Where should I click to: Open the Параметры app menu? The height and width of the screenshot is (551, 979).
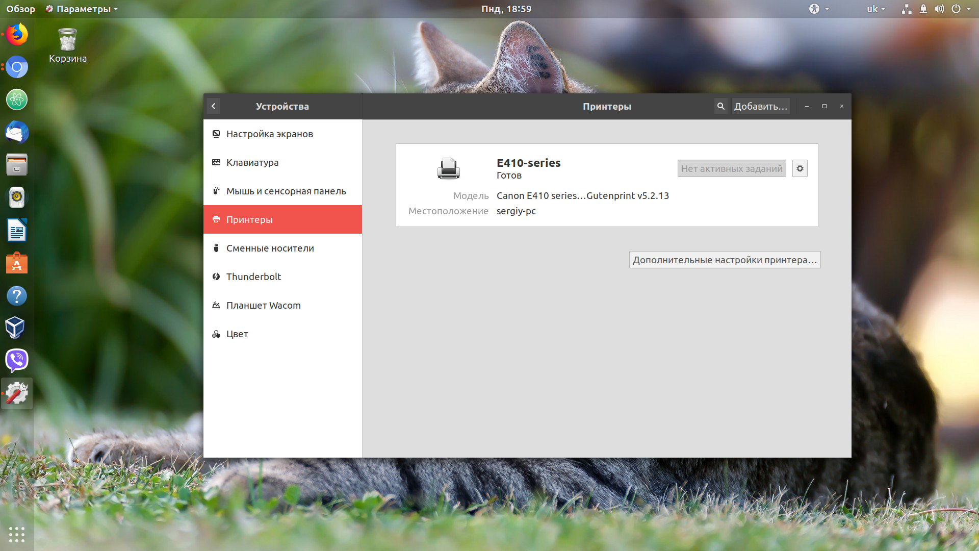tap(82, 9)
